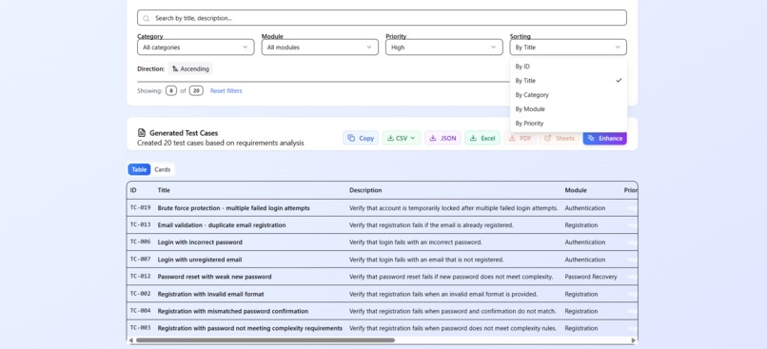Click the TC-013 ID cell
Screen dimensions: 767x349
coord(141,224)
